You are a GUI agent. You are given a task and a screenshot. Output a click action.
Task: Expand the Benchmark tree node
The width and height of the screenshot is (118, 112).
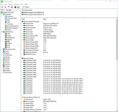[2, 72]
